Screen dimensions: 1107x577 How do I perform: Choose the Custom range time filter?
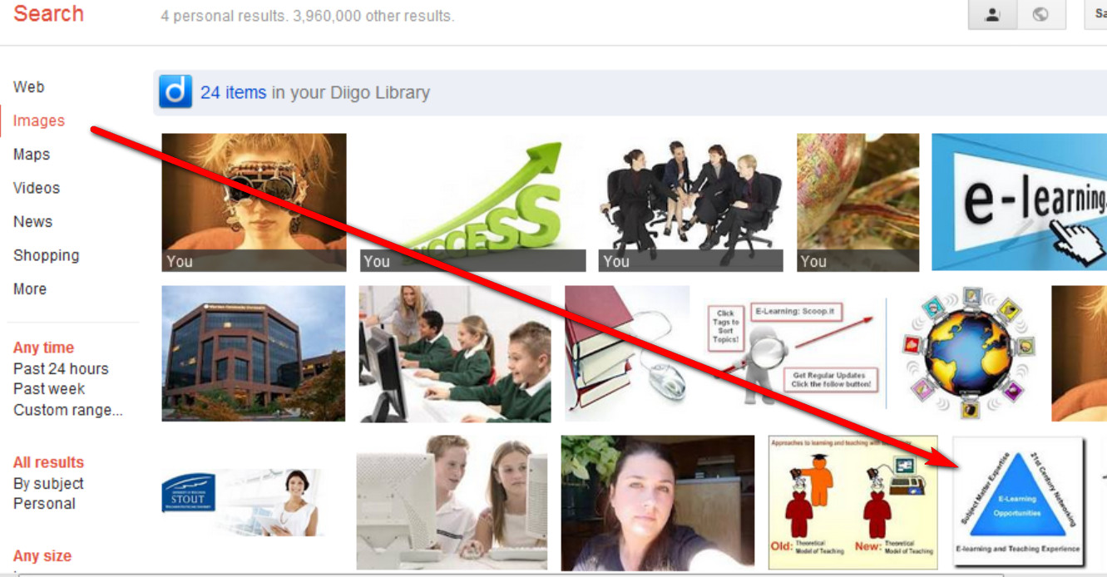tap(68, 410)
